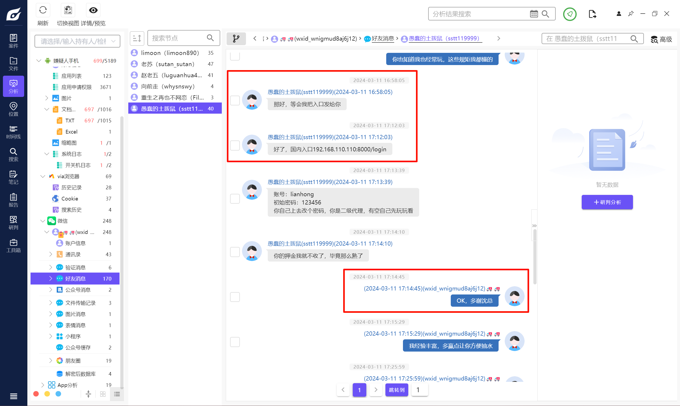
Task: Expand the App分析 tree node
Action: 43,385
